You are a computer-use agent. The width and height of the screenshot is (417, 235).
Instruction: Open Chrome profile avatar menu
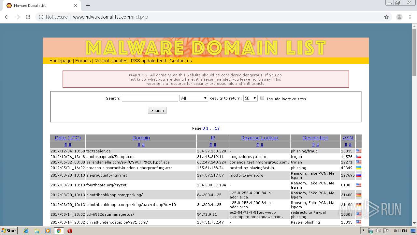399,17
